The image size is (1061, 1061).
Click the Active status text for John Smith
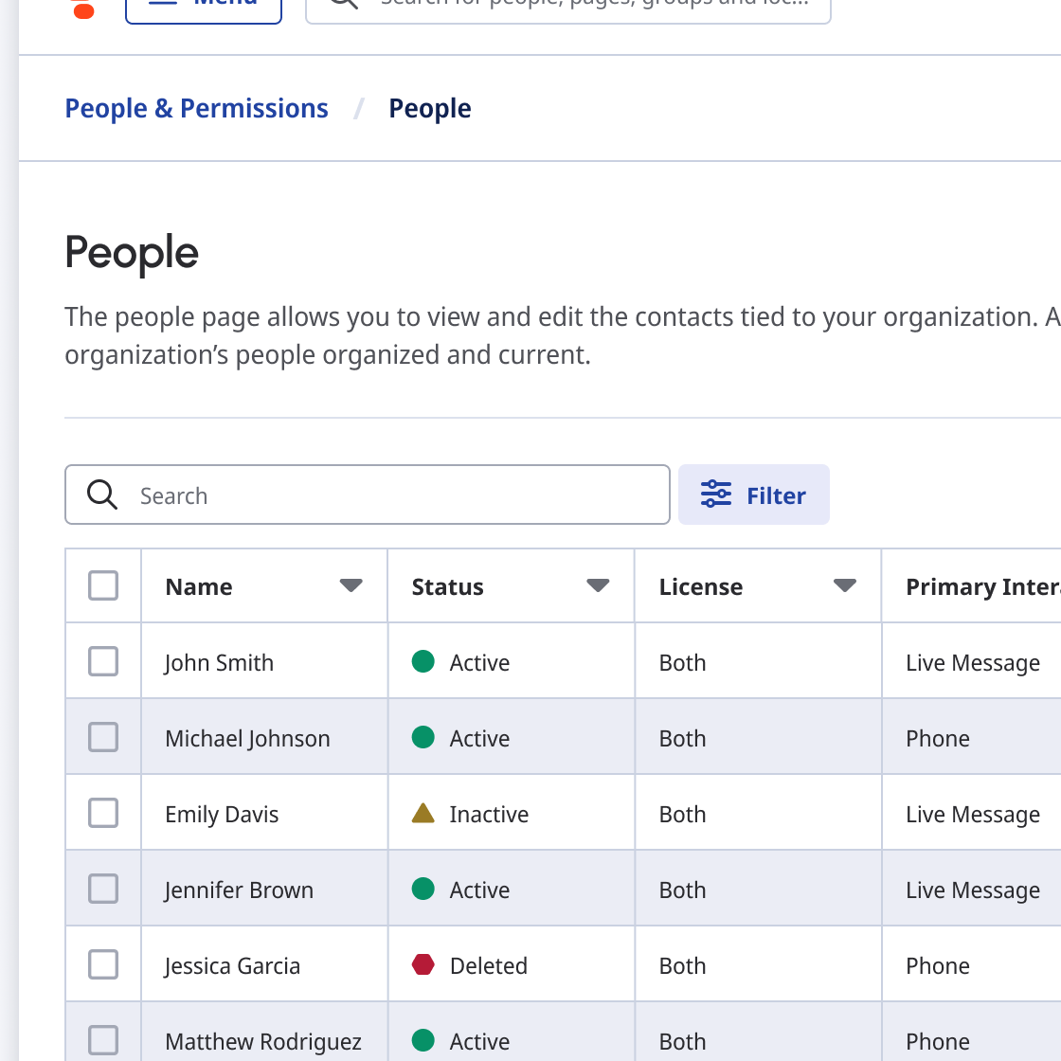pos(479,662)
